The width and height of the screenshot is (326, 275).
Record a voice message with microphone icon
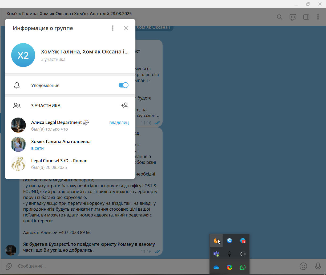pos(318,266)
